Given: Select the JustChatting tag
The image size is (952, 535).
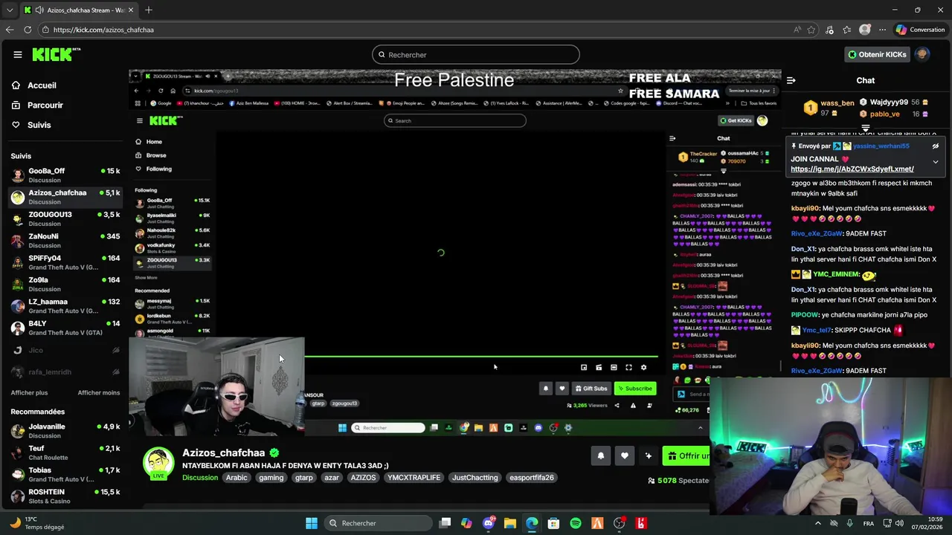Looking at the screenshot, I should pos(475,478).
